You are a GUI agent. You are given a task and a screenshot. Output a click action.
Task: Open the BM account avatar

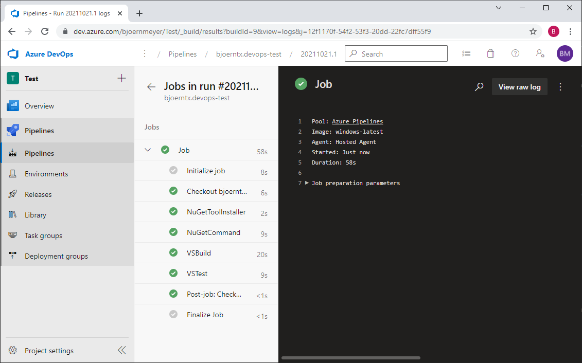565,54
